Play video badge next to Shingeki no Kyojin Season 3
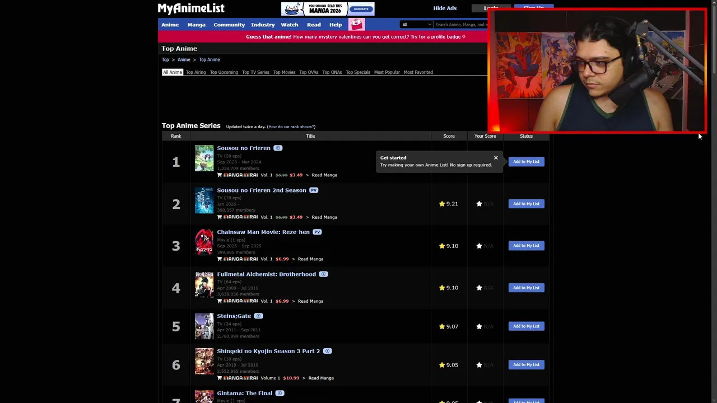This screenshot has height=403, width=717. (x=327, y=351)
